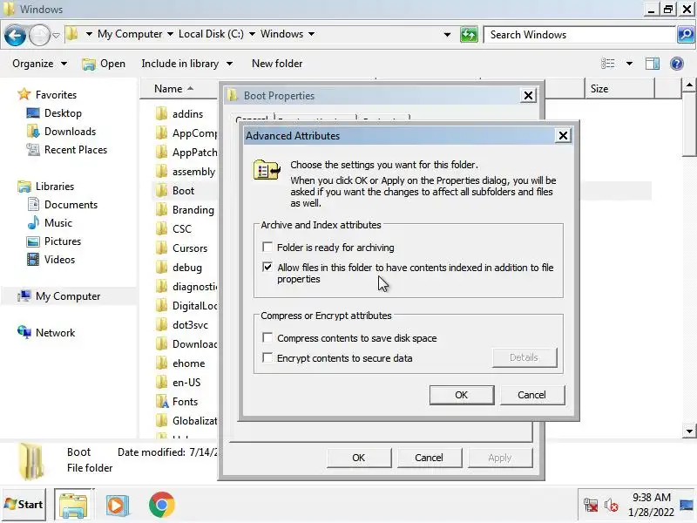Launch Windows Media Player from taskbar

point(118,505)
